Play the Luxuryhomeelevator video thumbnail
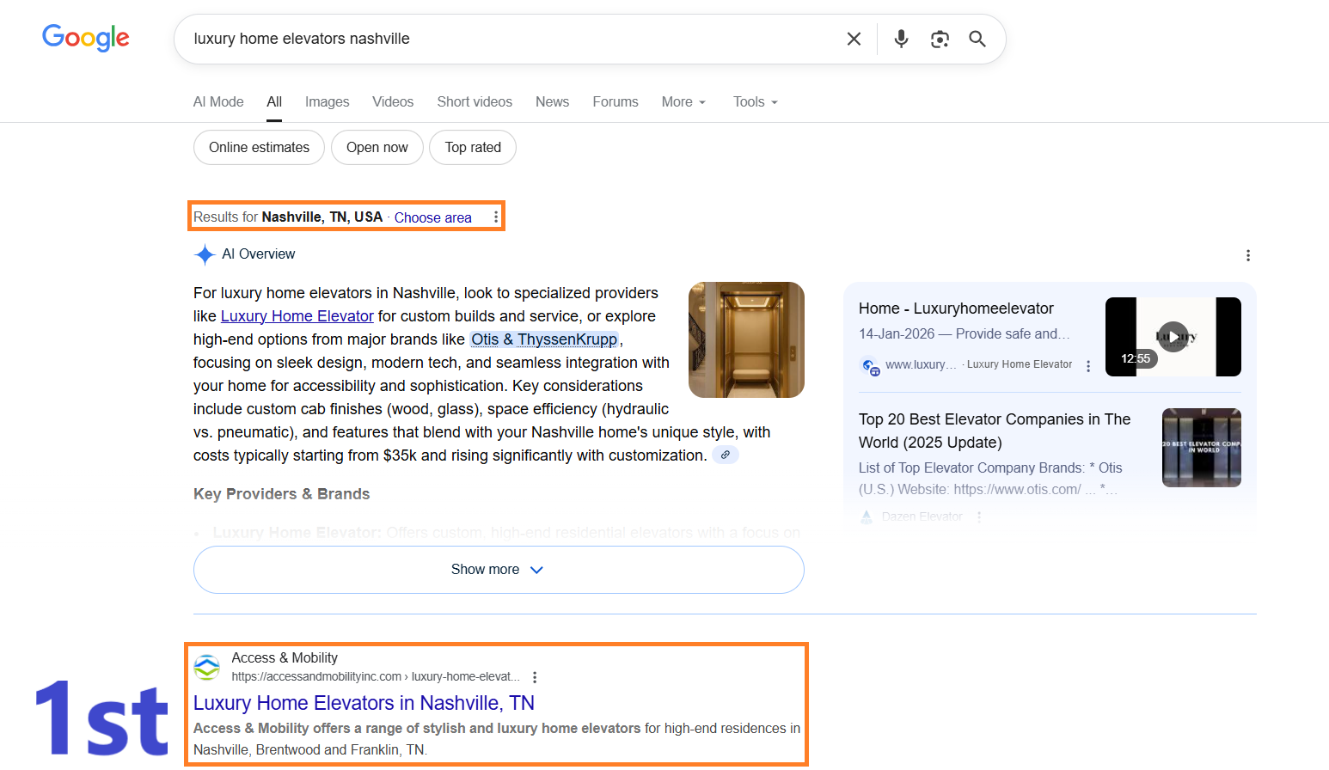 click(1173, 337)
